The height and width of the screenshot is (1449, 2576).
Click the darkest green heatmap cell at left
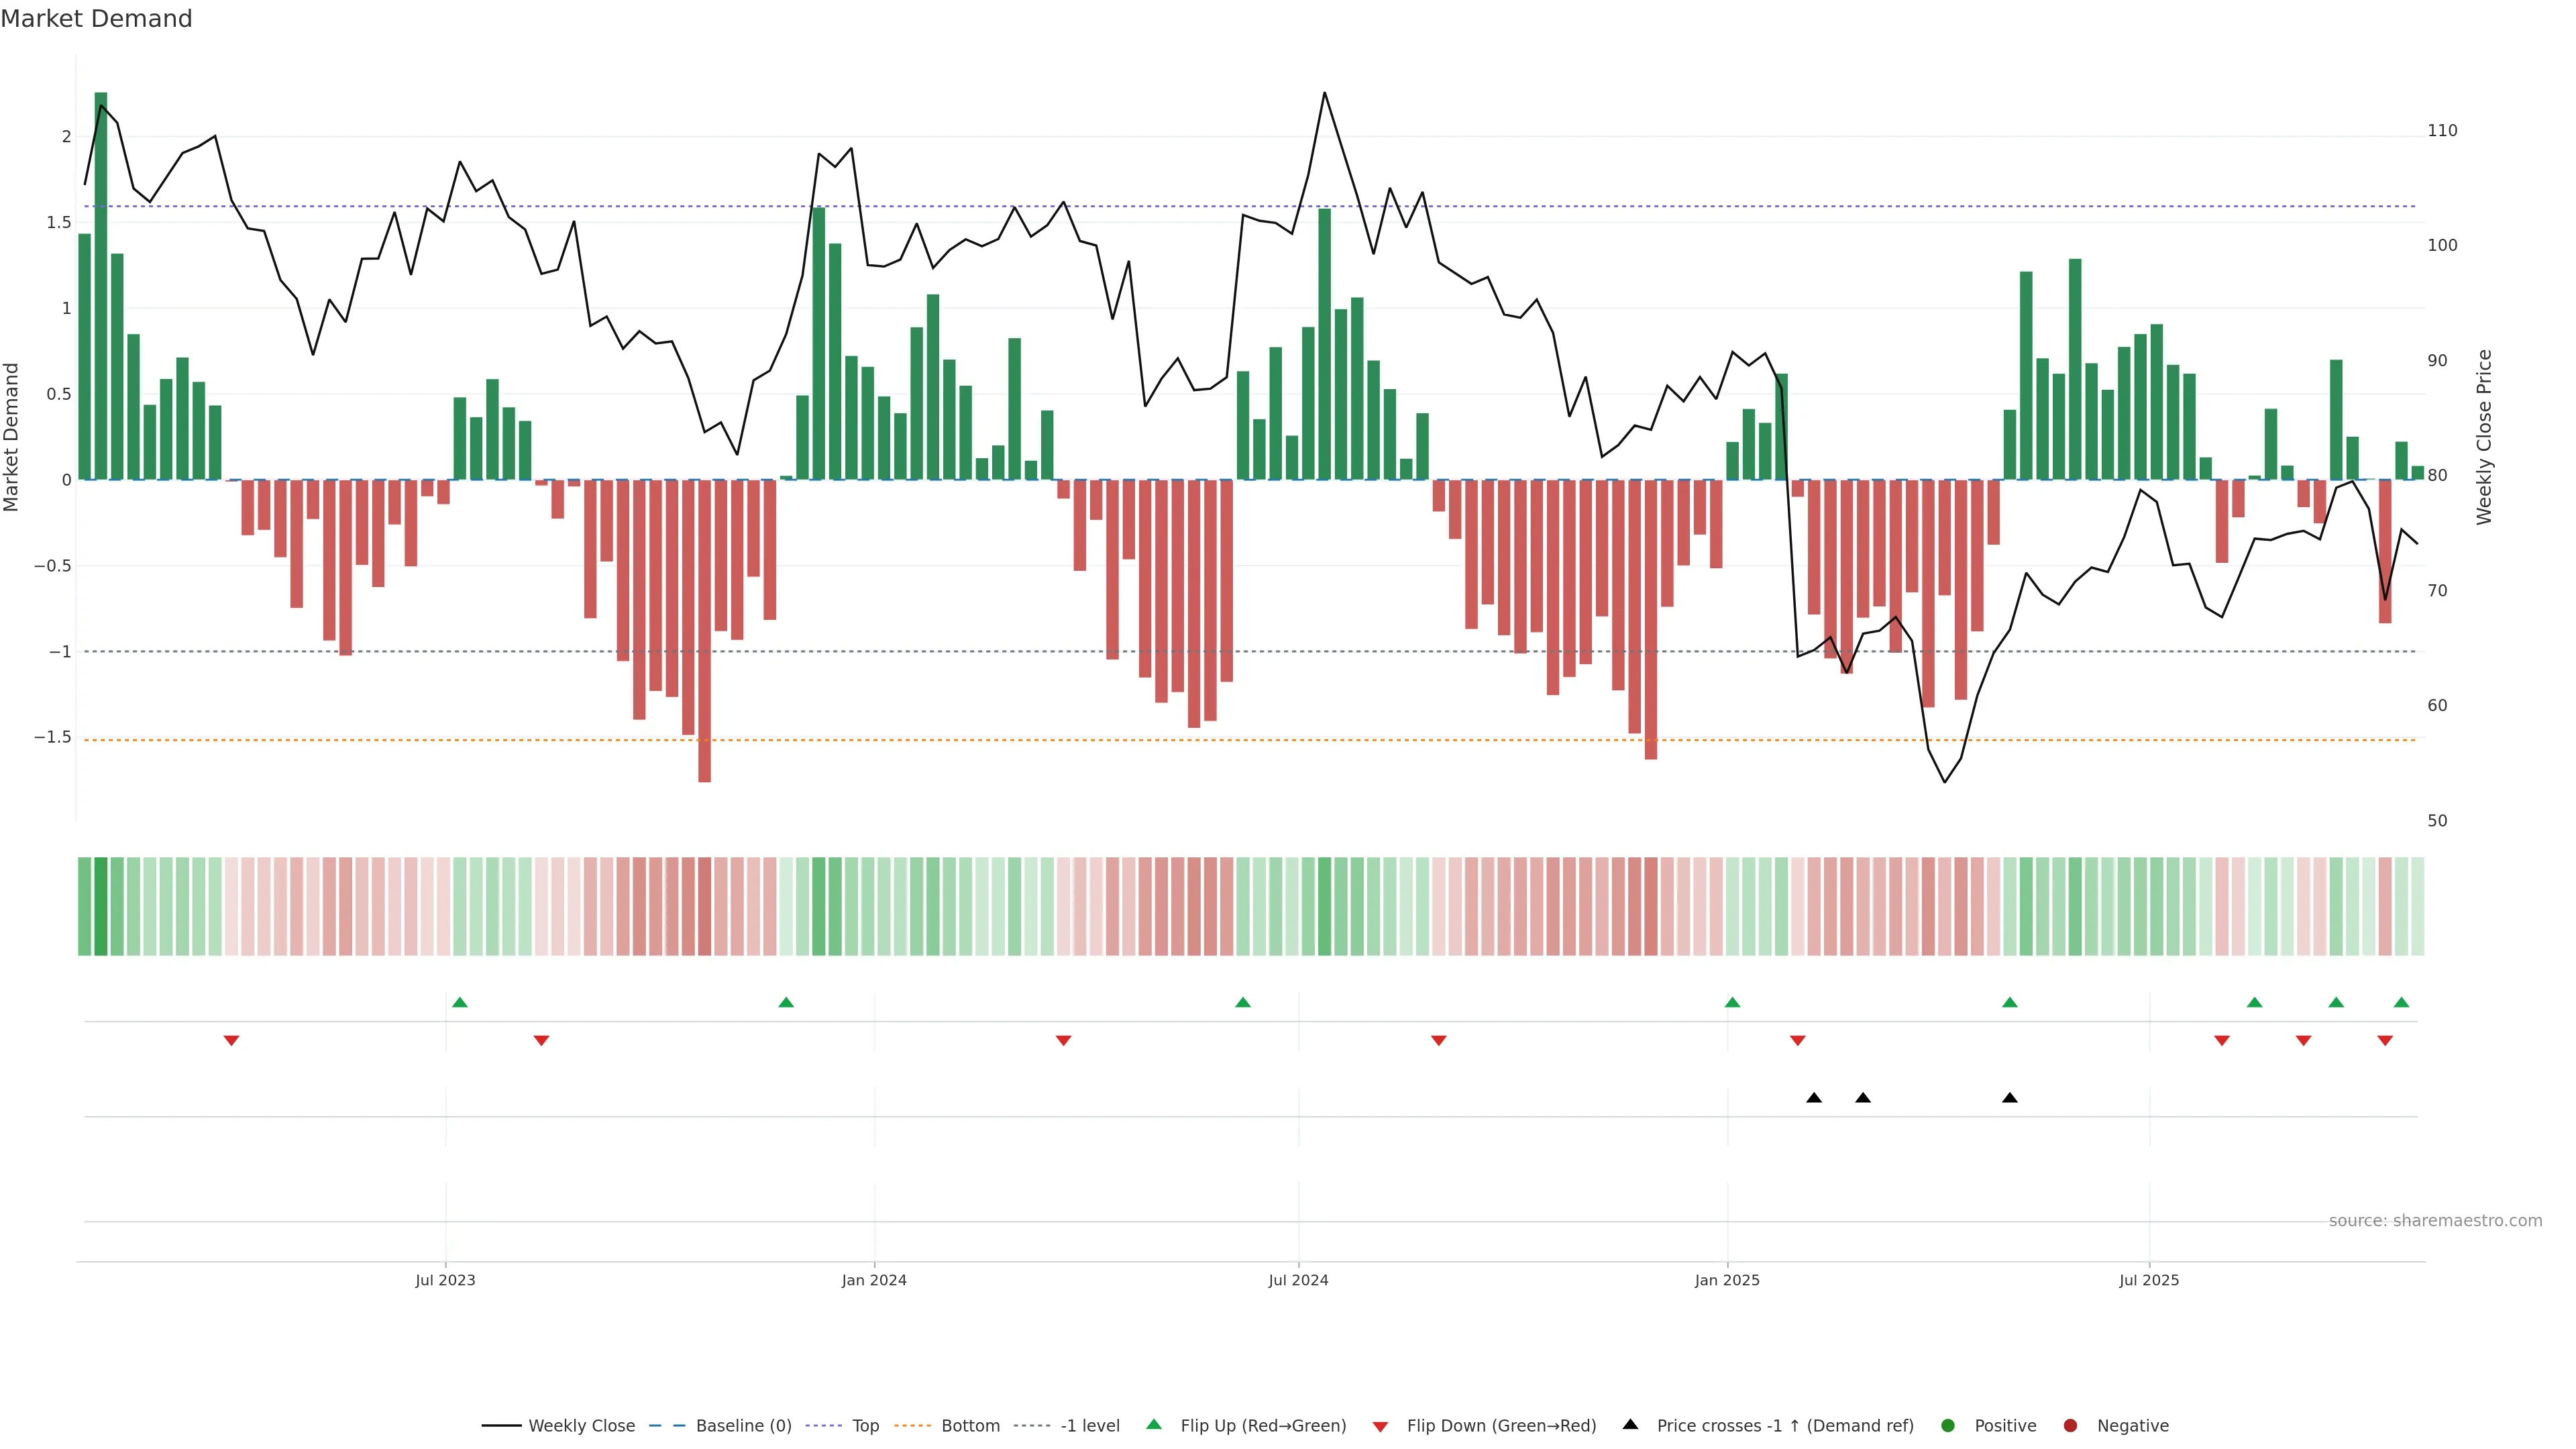101,906
